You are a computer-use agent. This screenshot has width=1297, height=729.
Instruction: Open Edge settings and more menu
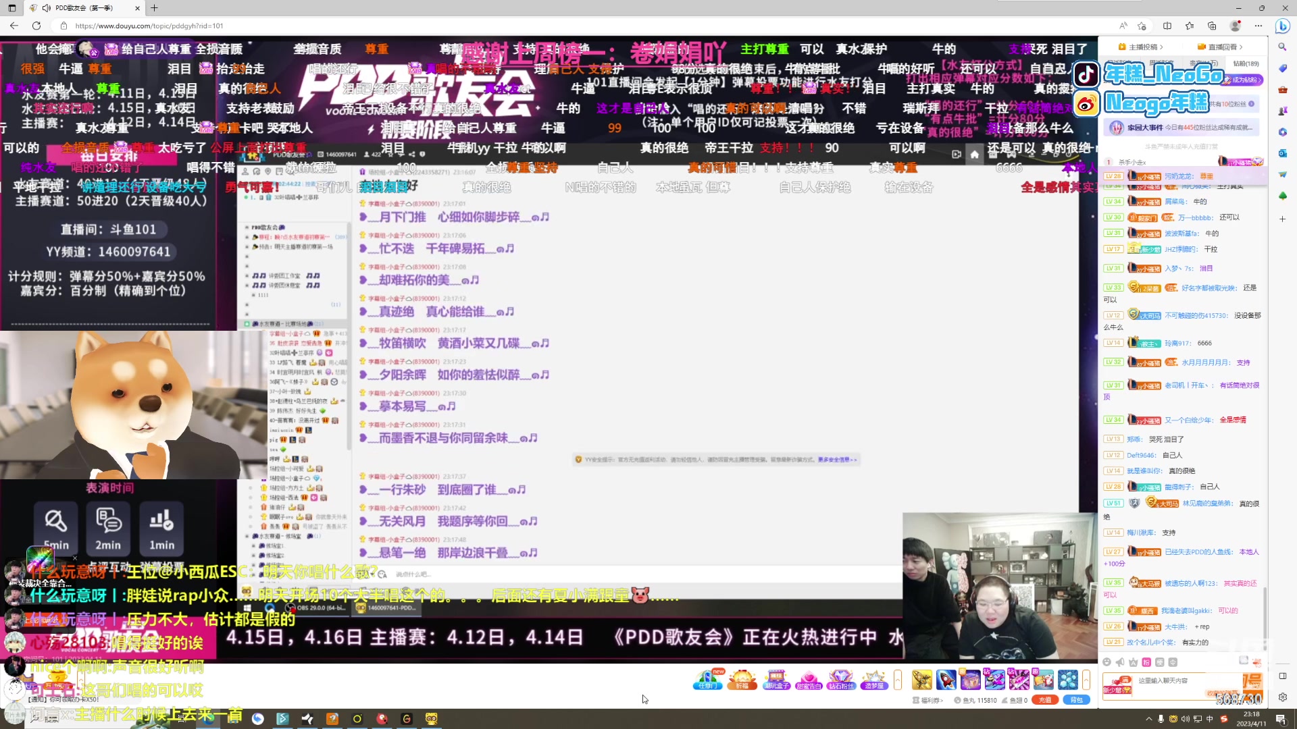tap(1258, 26)
